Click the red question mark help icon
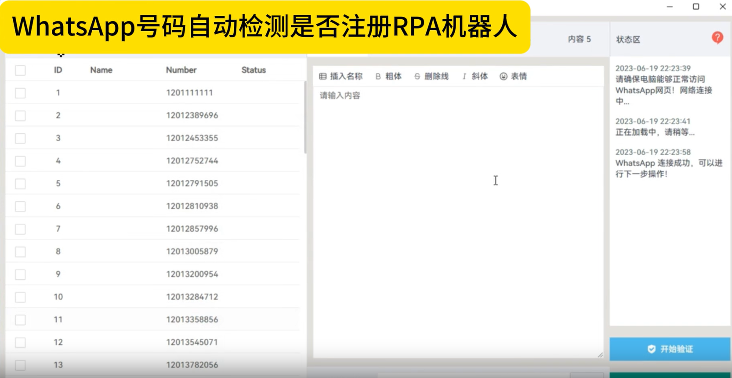The image size is (732, 378). point(717,38)
